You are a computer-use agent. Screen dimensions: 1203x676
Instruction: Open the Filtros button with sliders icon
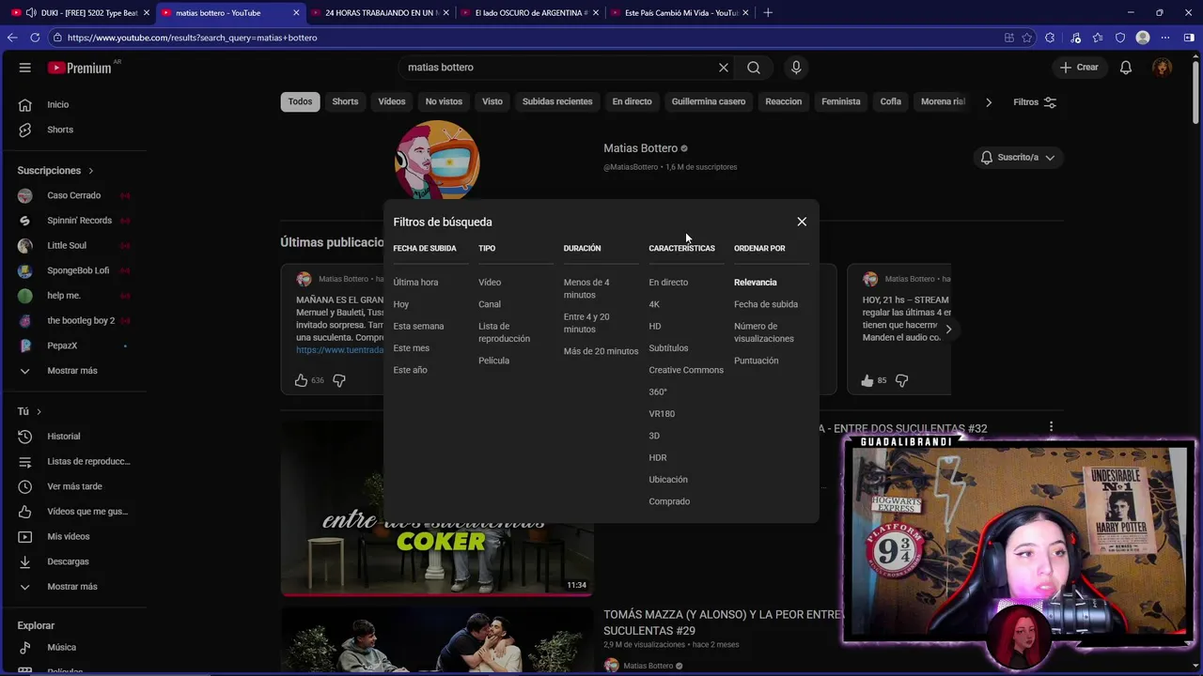pyautogui.click(x=1035, y=101)
